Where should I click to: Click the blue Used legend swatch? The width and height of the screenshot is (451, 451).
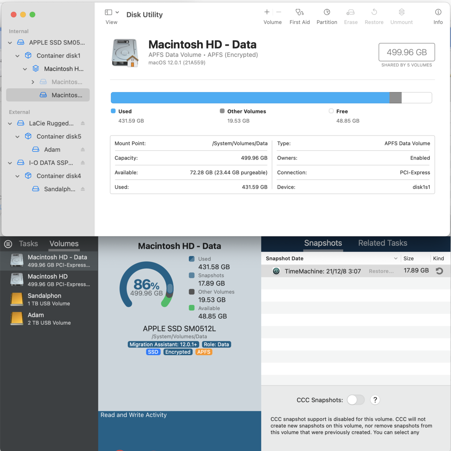(x=113, y=111)
